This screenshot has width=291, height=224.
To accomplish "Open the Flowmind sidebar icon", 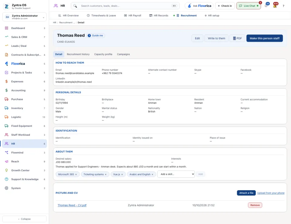I will tap(6, 153).
